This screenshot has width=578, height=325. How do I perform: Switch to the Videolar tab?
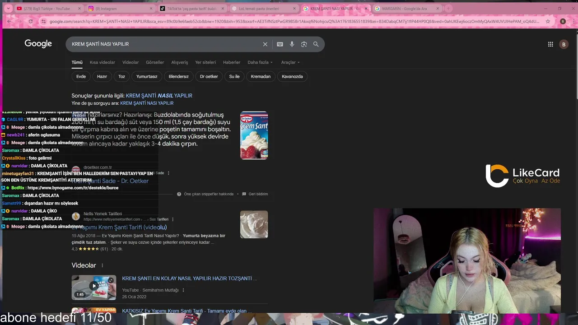pyautogui.click(x=131, y=62)
